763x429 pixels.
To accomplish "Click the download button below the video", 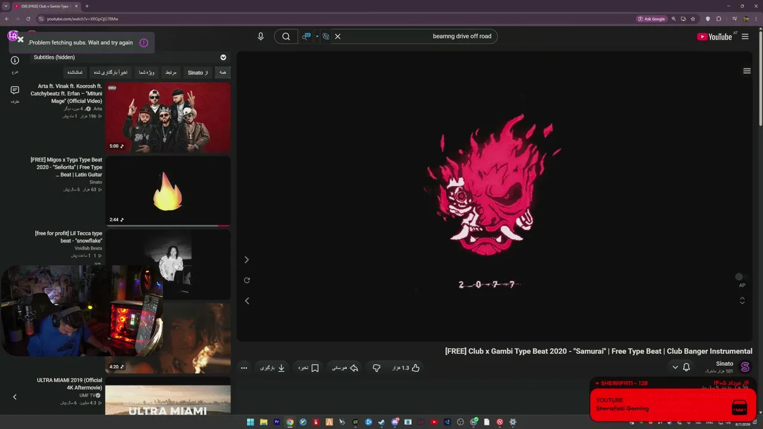I will (273, 368).
